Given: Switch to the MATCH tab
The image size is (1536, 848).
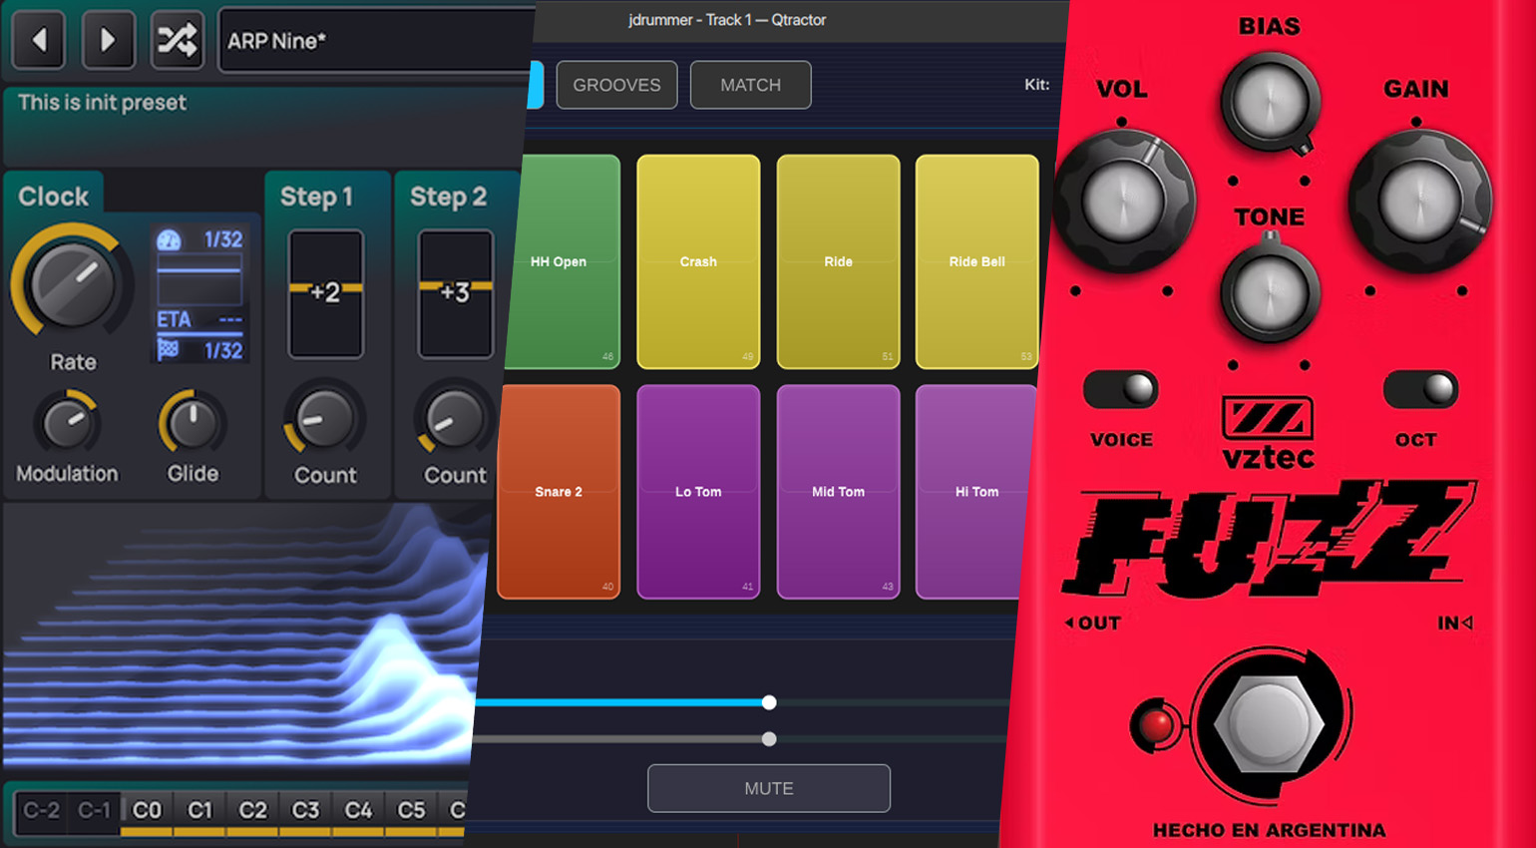Looking at the screenshot, I should 750,85.
